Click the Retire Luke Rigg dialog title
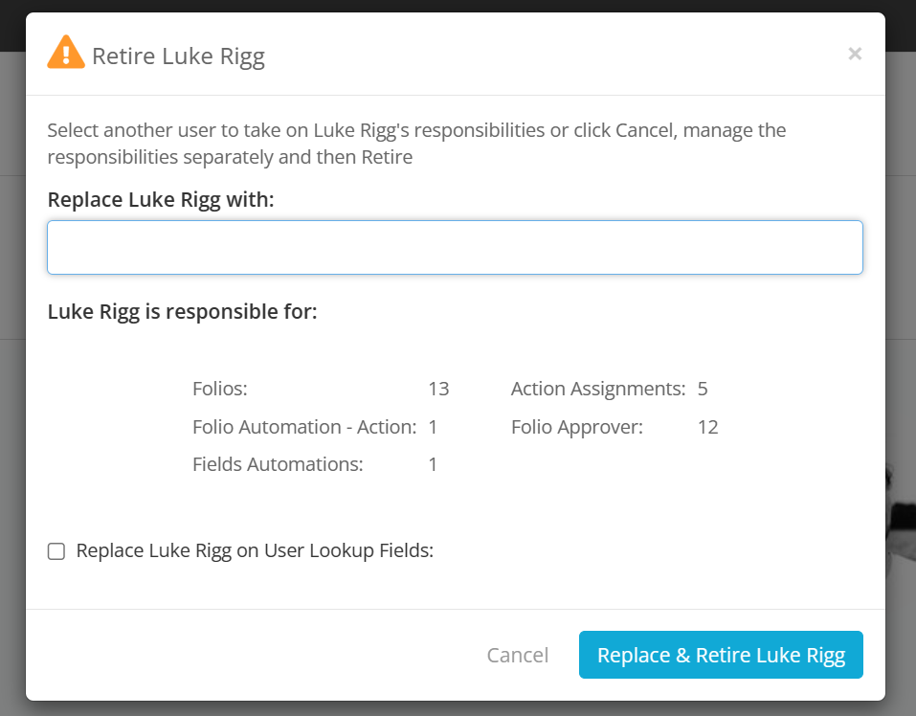 [178, 56]
